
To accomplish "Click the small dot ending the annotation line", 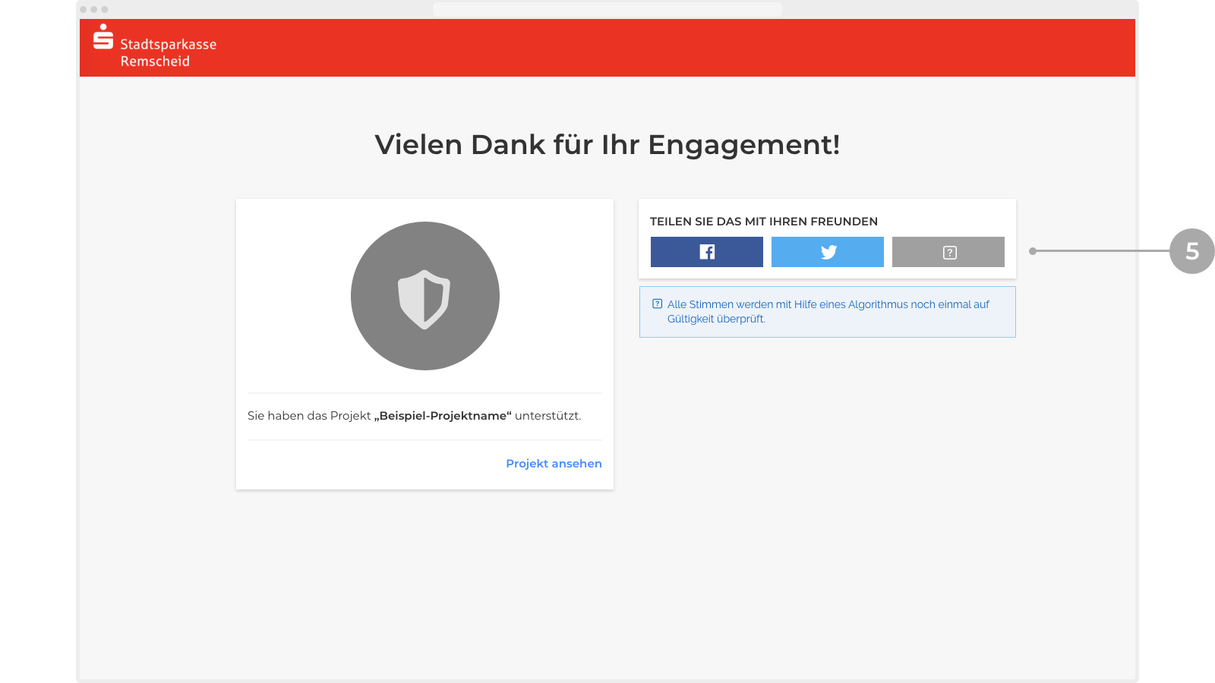I will pos(1033,251).
